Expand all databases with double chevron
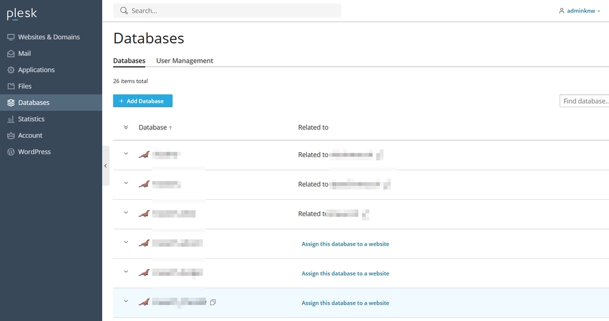 pos(126,127)
